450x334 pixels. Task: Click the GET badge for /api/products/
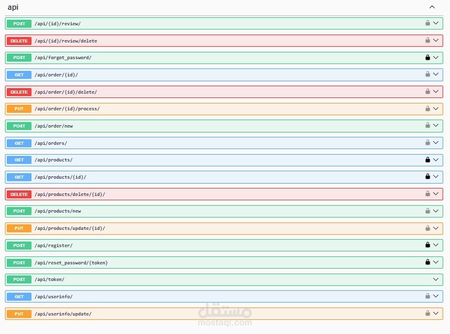click(x=19, y=160)
